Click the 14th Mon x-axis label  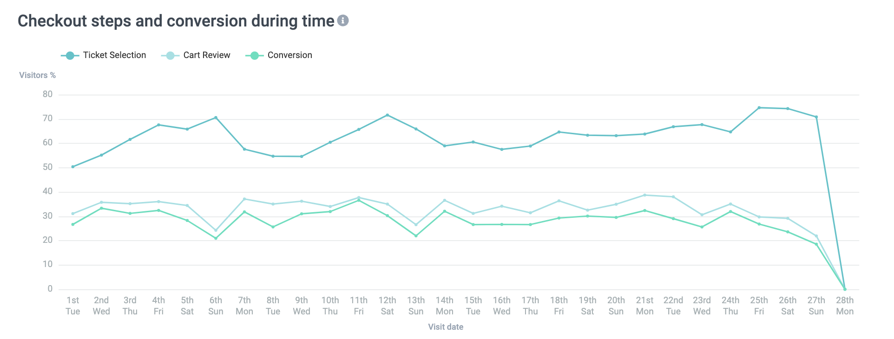tap(444, 306)
